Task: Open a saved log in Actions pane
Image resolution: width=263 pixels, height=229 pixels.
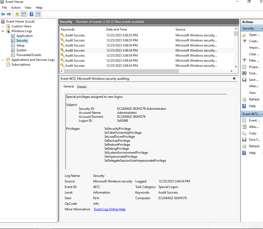Action: coord(253,35)
